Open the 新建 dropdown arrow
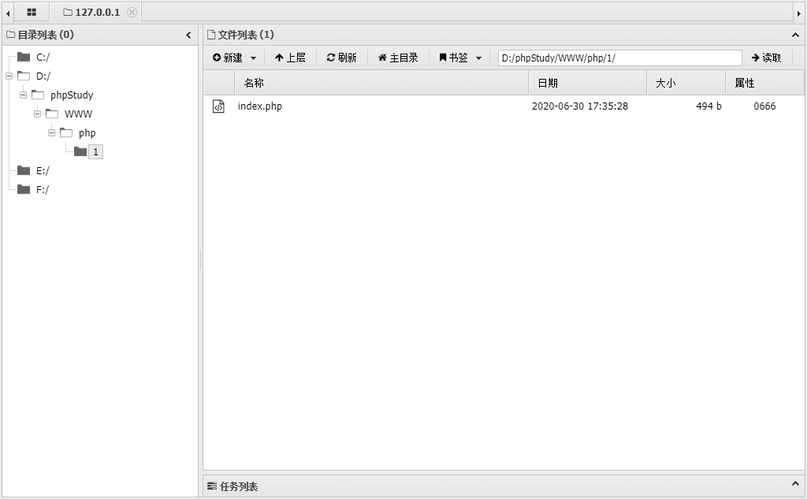 click(253, 58)
